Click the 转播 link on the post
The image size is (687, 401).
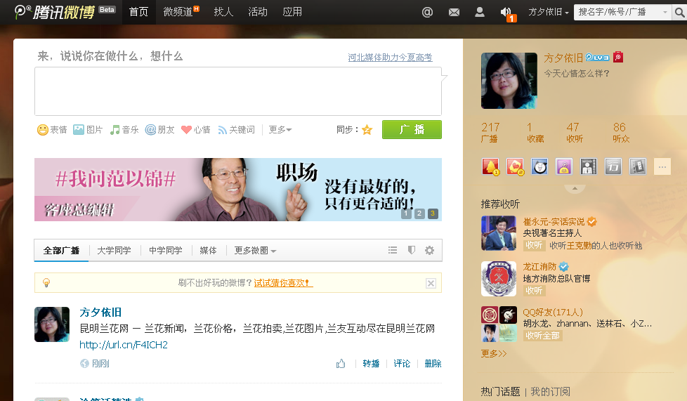(x=371, y=364)
